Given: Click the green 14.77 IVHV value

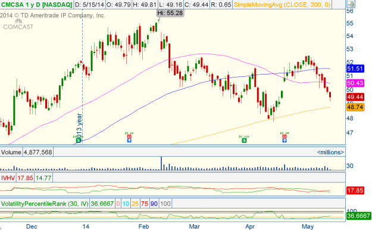Looking at the screenshot, I should pyautogui.click(x=43, y=178).
